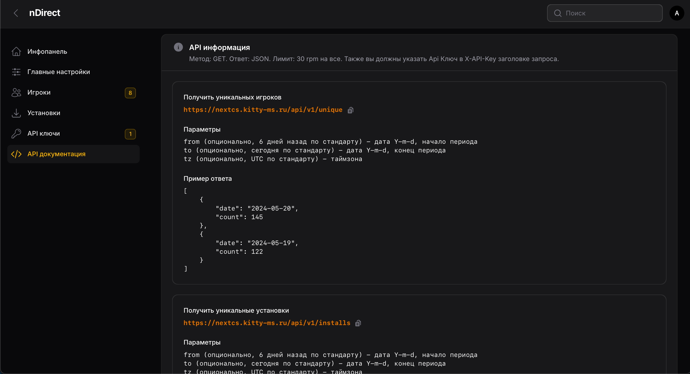Open the Игроки menu item

point(39,92)
